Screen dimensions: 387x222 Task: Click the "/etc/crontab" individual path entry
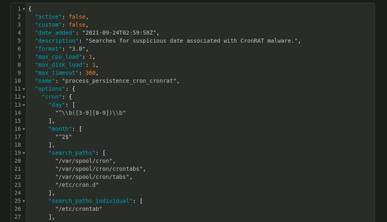(79, 209)
